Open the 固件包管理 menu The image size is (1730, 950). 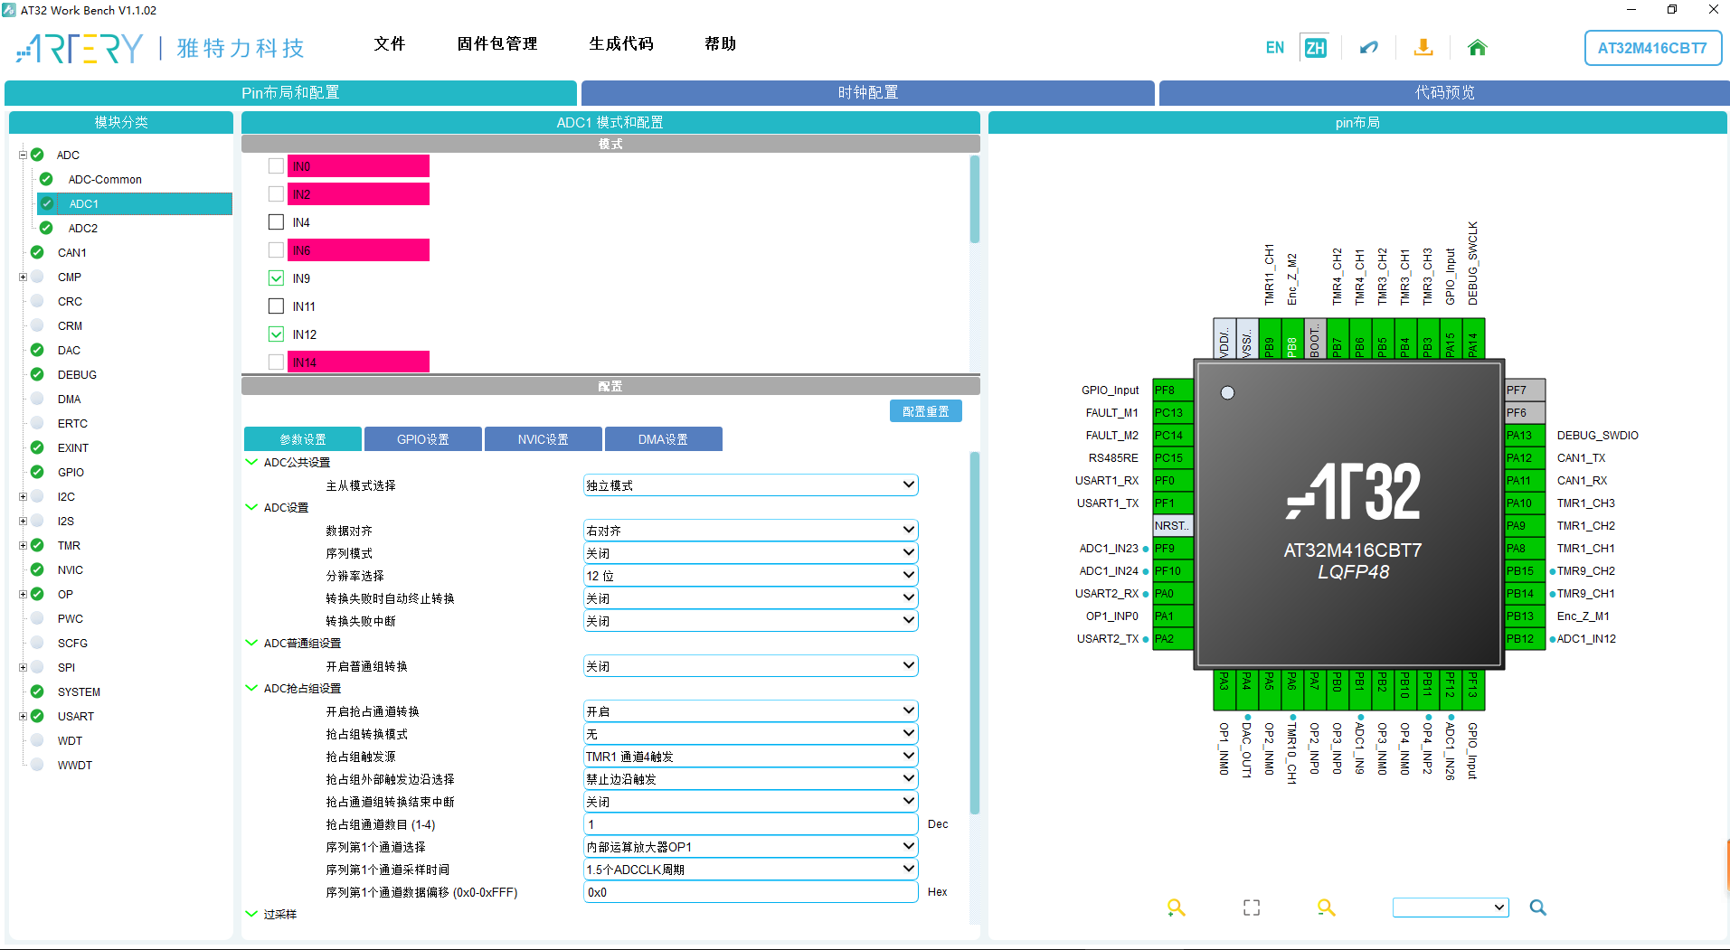497,43
